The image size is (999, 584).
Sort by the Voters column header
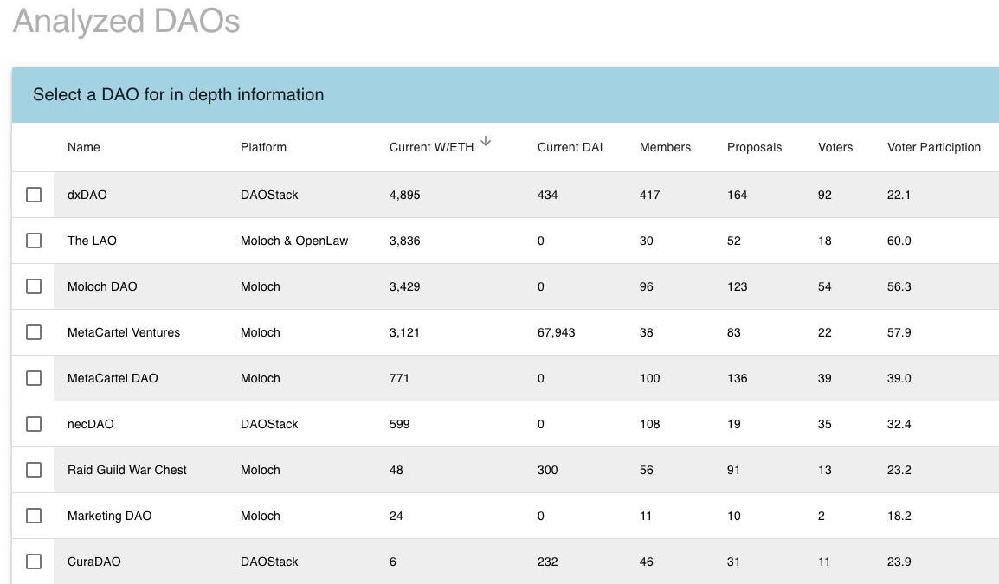[835, 147]
